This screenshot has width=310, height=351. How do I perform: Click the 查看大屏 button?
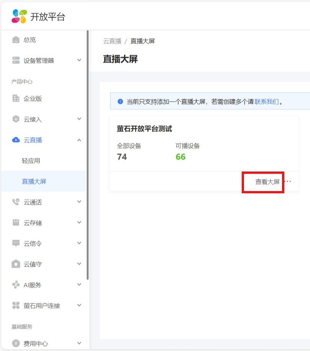pyautogui.click(x=267, y=182)
